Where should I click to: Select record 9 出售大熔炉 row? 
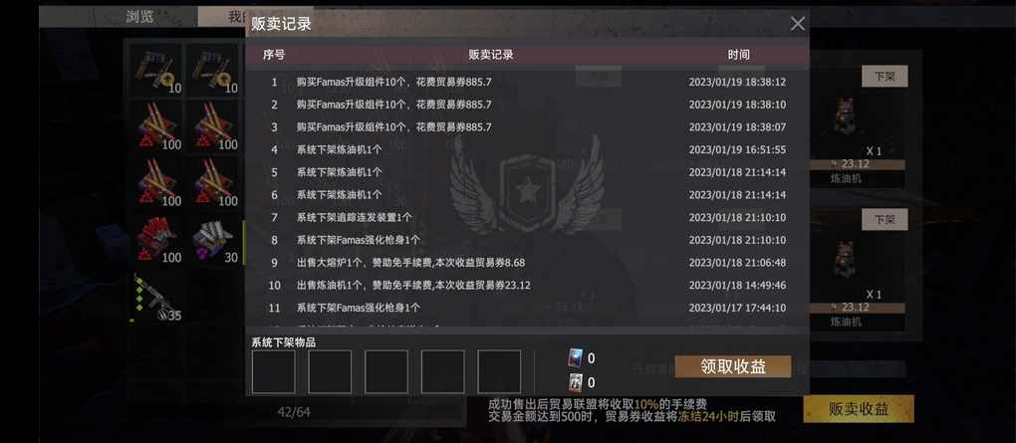[527, 262]
